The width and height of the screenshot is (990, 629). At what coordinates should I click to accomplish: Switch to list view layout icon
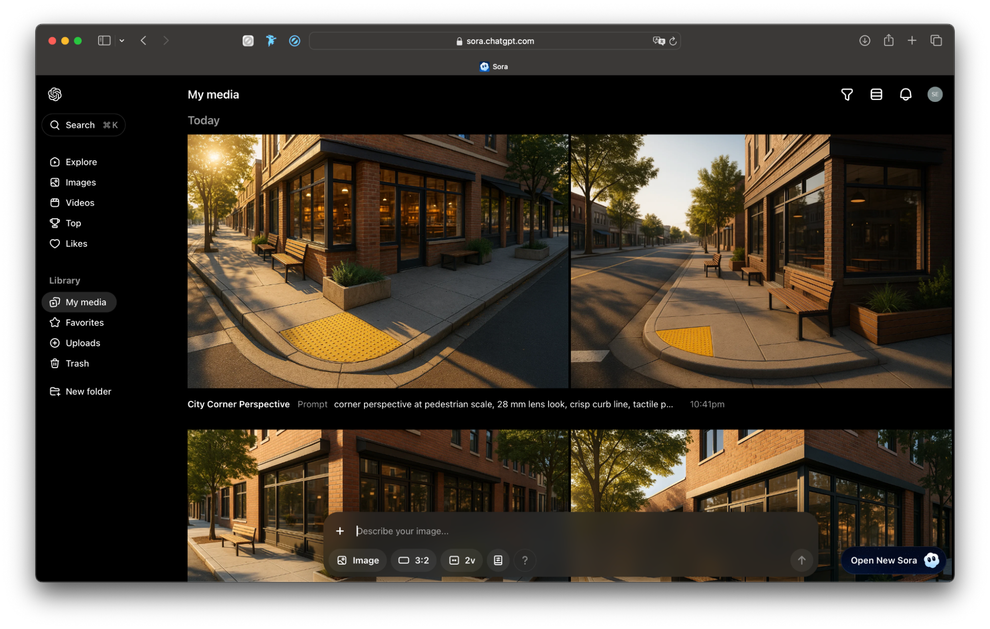pyautogui.click(x=876, y=94)
